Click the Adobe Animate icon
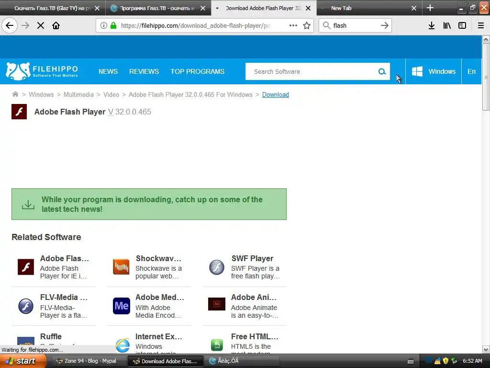Image resolution: width=490 pixels, height=368 pixels. click(x=217, y=304)
